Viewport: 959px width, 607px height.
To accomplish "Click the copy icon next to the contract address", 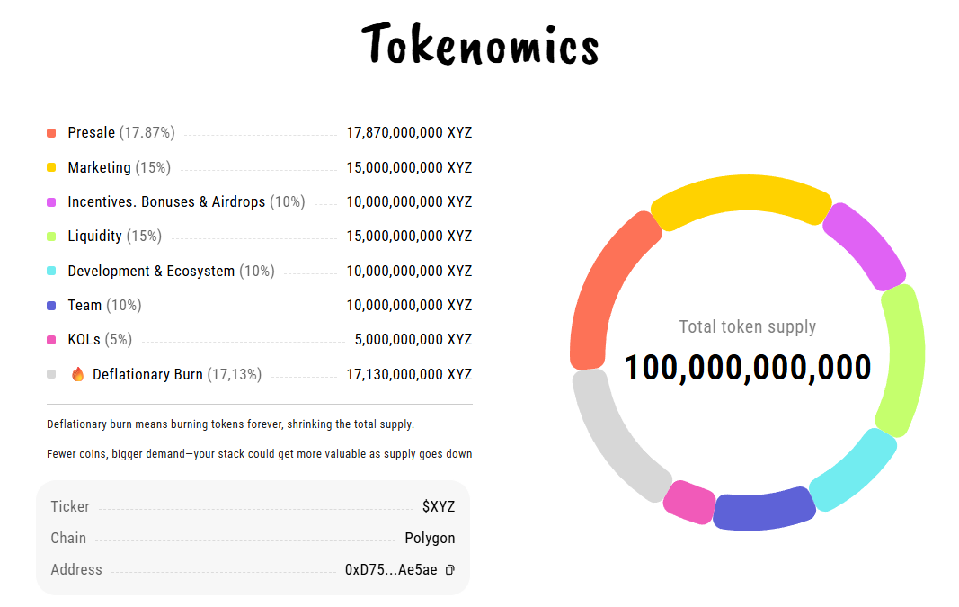I will tap(449, 570).
